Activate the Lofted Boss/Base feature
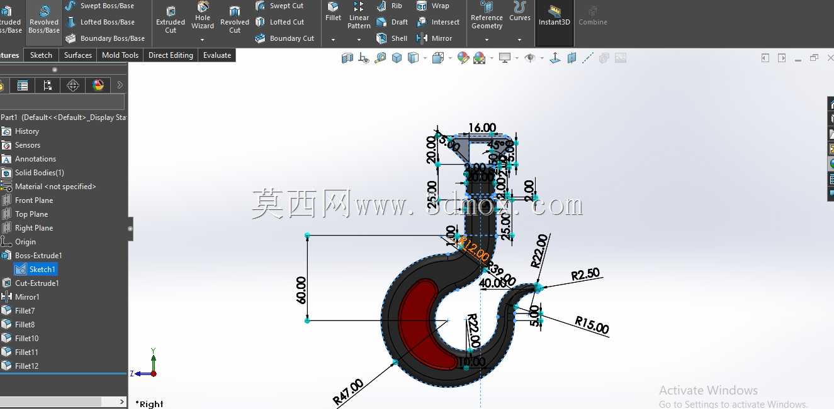This screenshot has height=409, width=834. tap(100, 22)
